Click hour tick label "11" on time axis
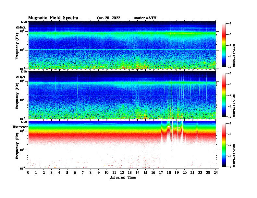Image resolution: width=257 pixels, height=198 pixels. tap(114, 173)
